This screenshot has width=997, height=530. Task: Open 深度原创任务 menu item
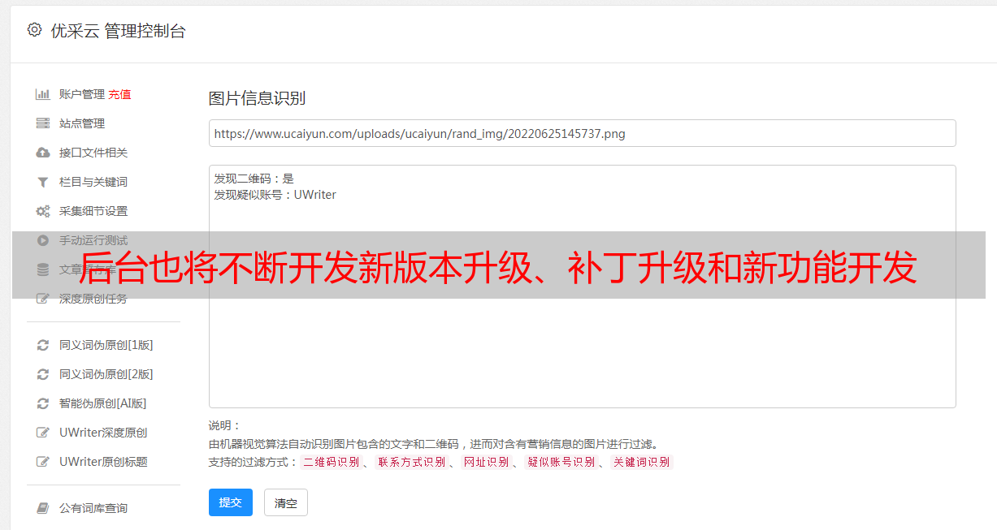tap(93, 299)
